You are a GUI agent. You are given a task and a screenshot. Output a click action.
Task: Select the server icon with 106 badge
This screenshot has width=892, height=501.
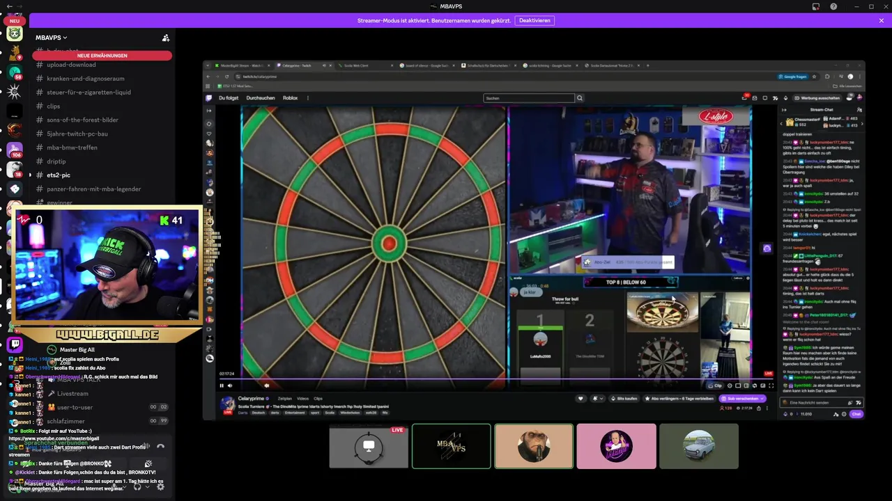click(15, 150)
